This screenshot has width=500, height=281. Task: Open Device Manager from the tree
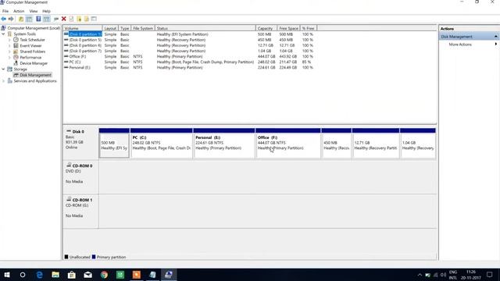tap(34, 63)
